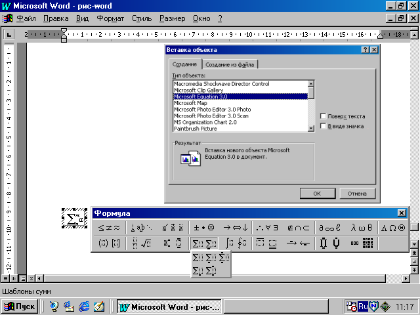
Task: Enable 'Поверх текста' checkbox
Action: point(323,116)
